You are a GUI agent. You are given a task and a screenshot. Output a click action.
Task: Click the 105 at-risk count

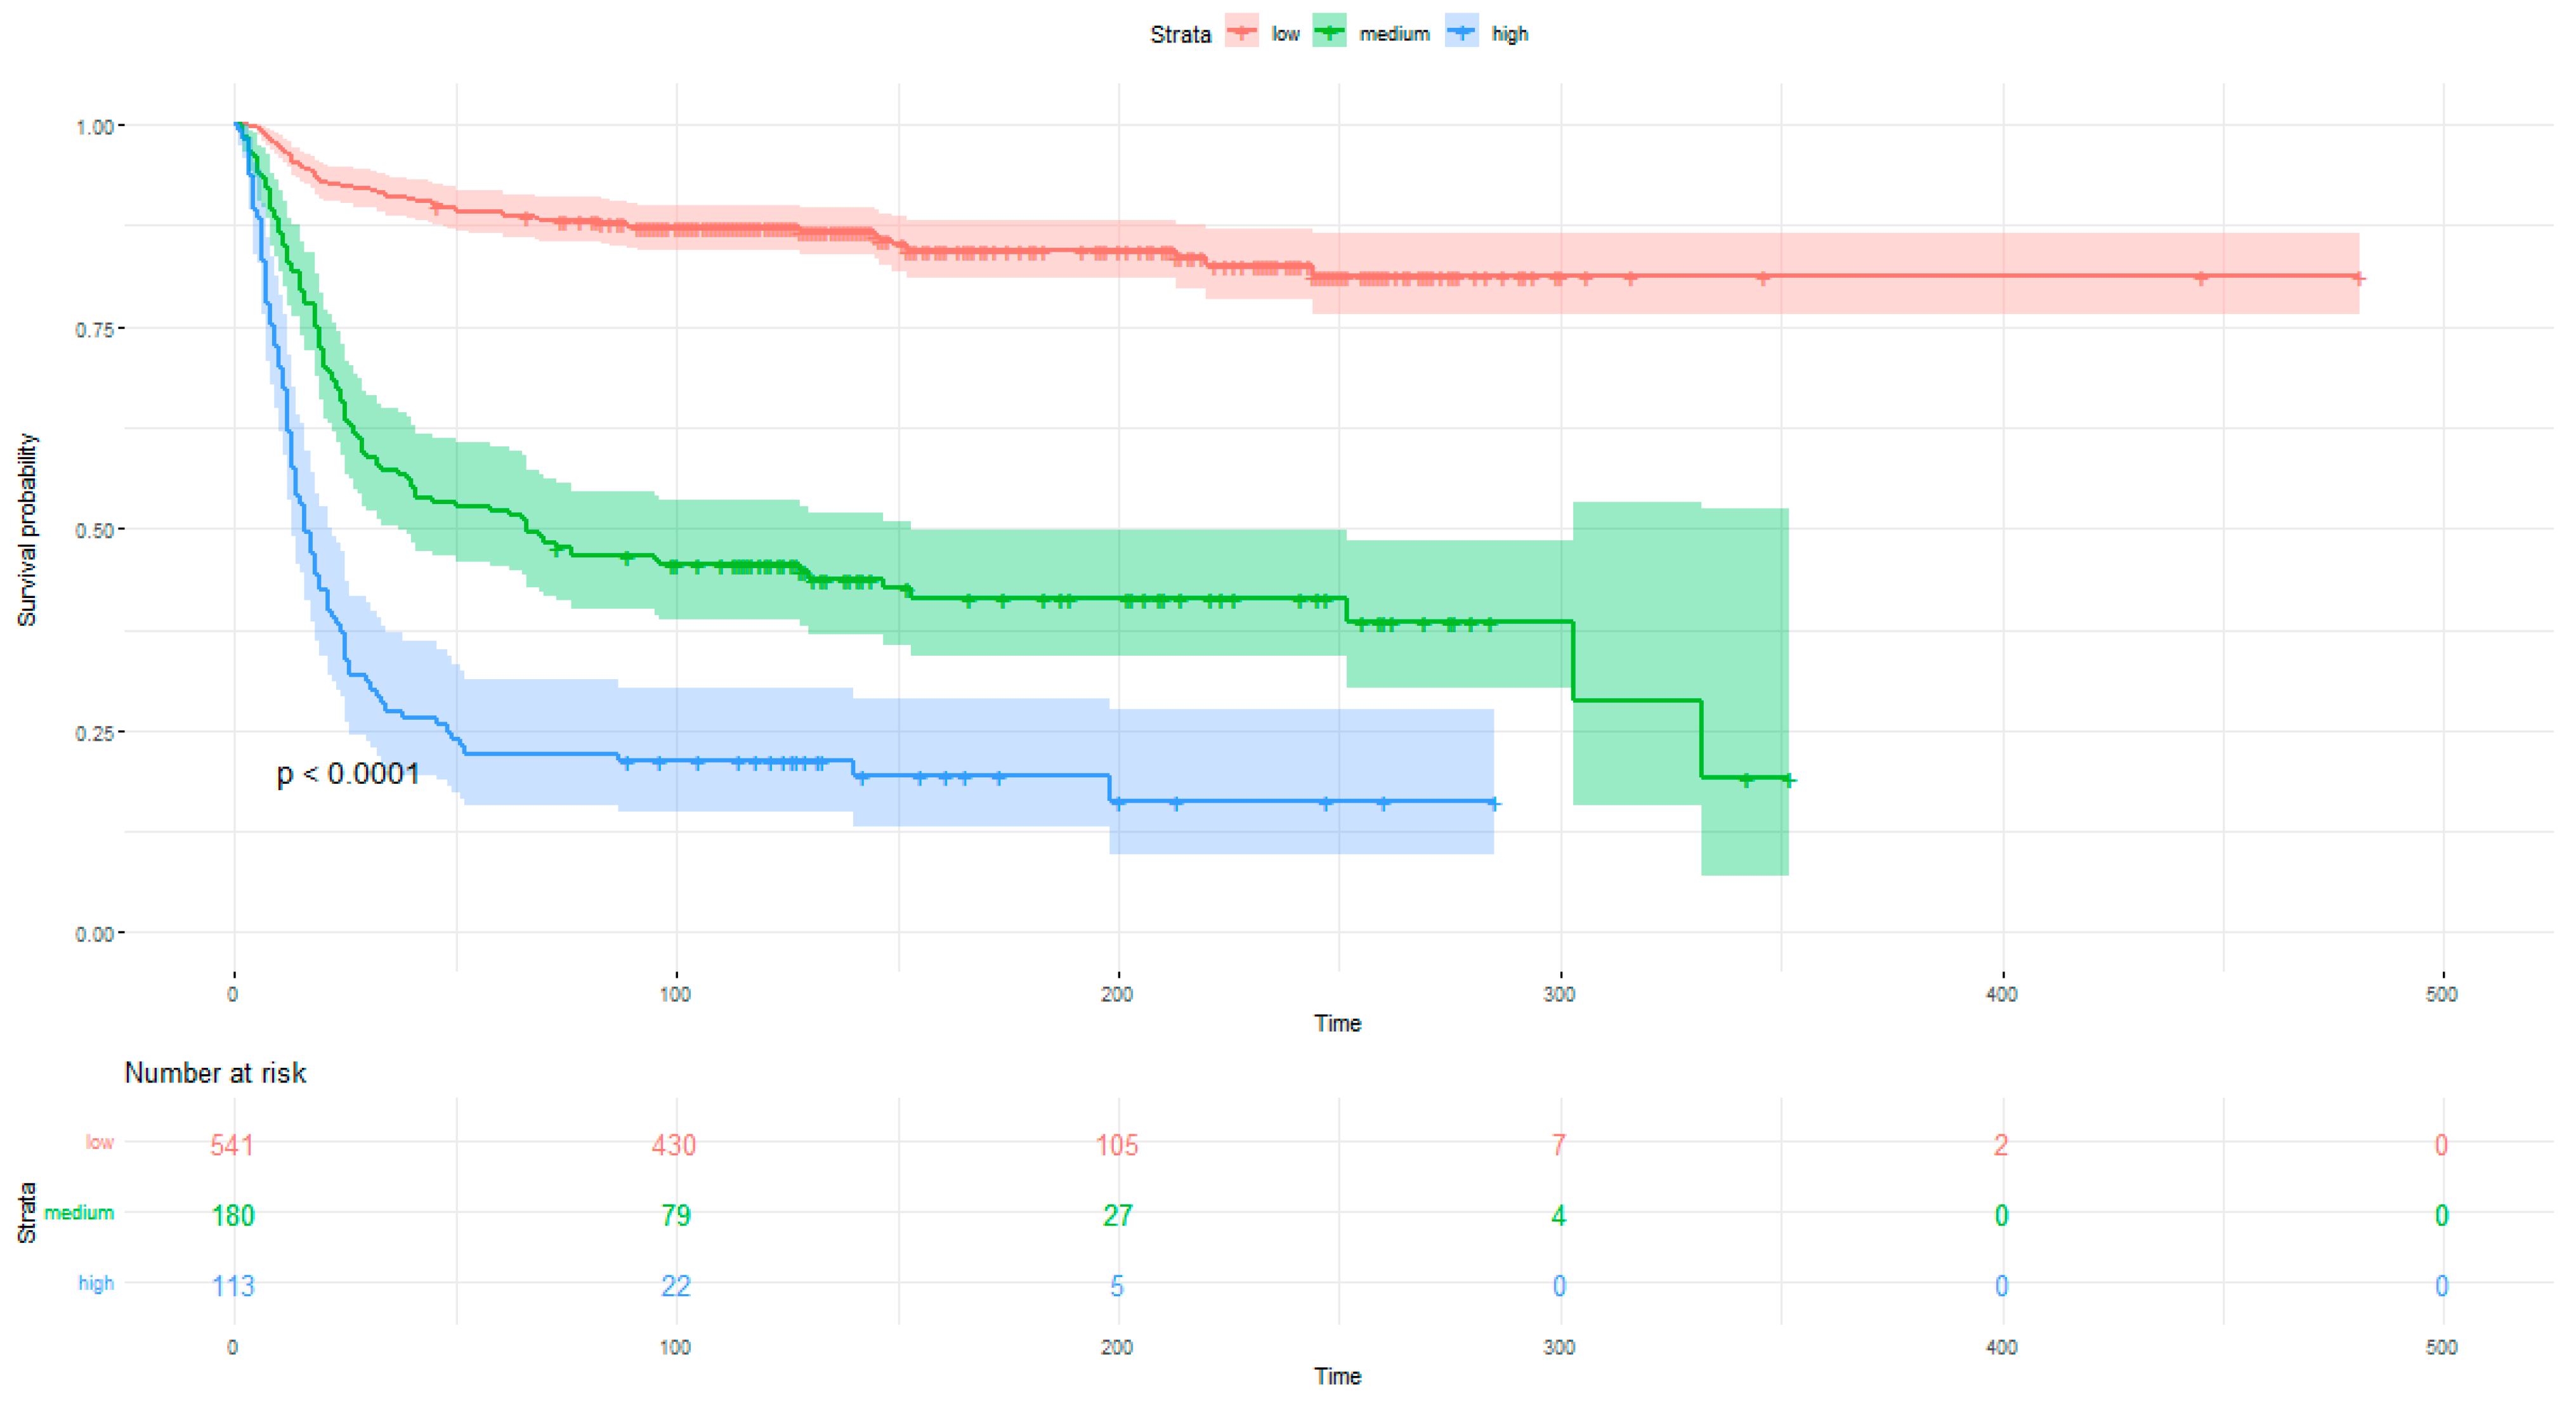[x=1117, y=1145]
